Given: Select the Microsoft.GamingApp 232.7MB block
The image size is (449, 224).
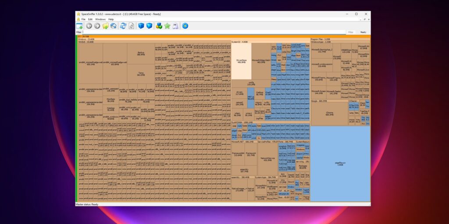Looking at the screenshot, I should point(322,51).
